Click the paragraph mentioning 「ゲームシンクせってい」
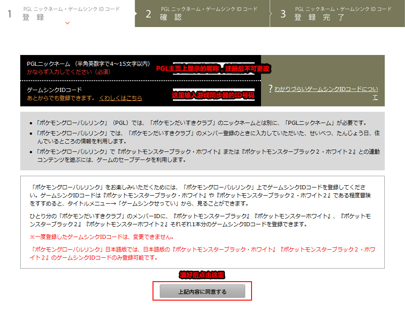405x315 pixels. click(x=200, y=195)
